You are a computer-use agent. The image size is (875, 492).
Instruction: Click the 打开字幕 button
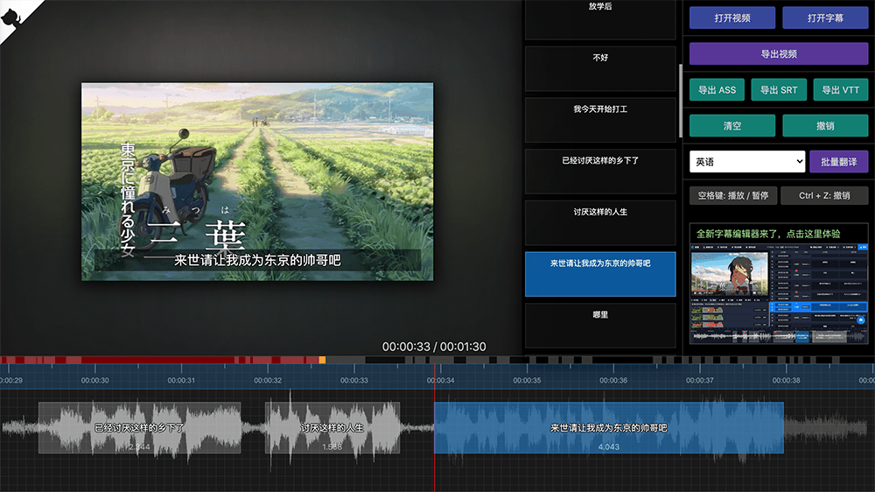pos(825,18)
